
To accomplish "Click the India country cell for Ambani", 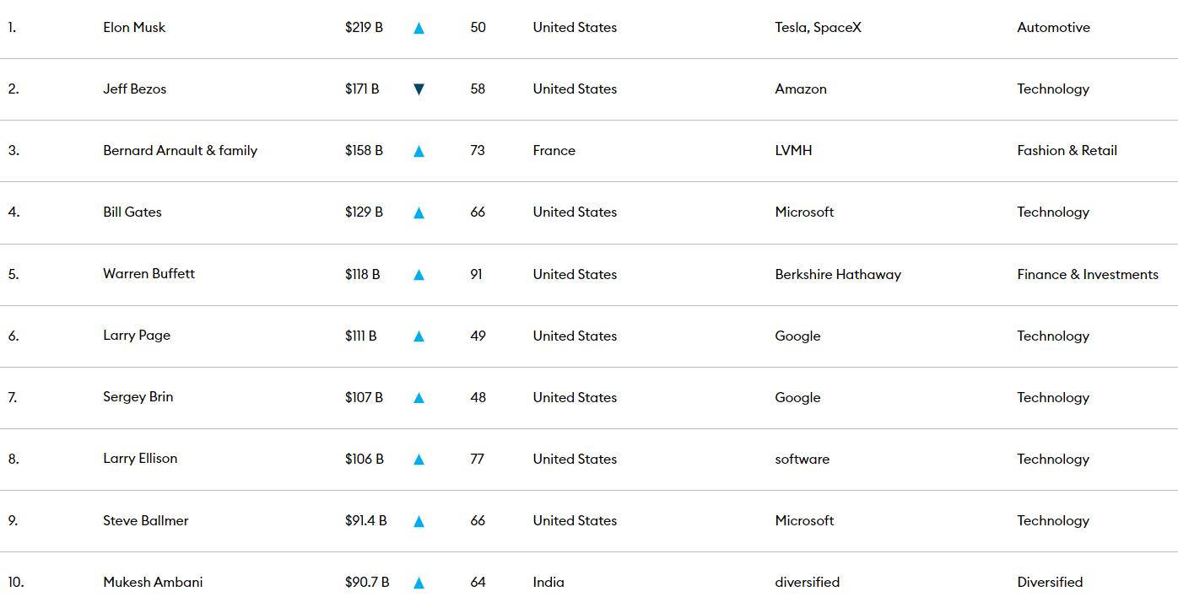I will coord(548,582).
